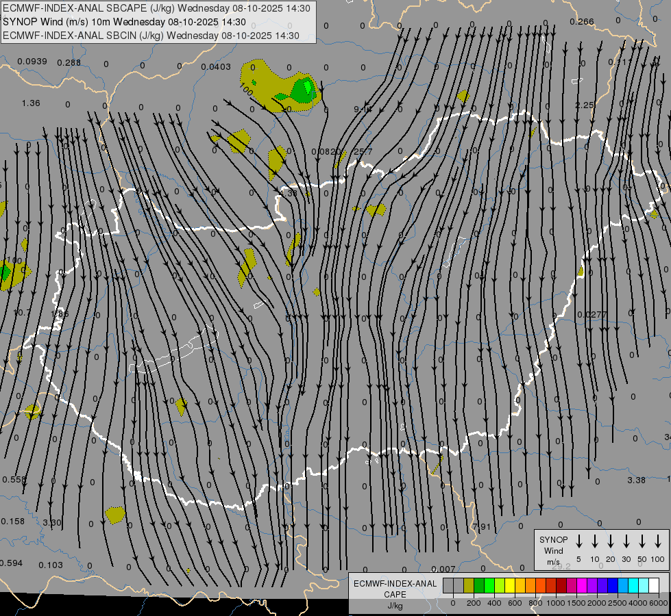671x616 pixels.
Task: Click the 0.007 value on the map
Action: 443,569
